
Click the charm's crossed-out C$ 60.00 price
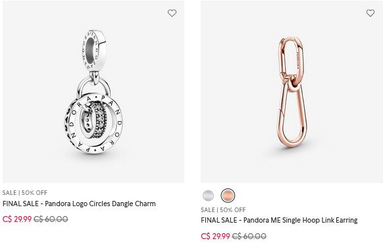(x=51, y=219)
